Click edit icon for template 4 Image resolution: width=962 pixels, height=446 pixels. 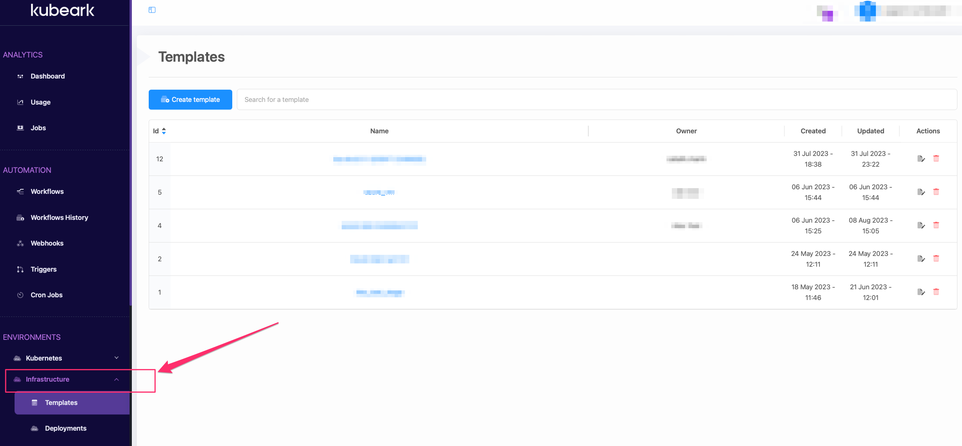[x=921, y=225]
